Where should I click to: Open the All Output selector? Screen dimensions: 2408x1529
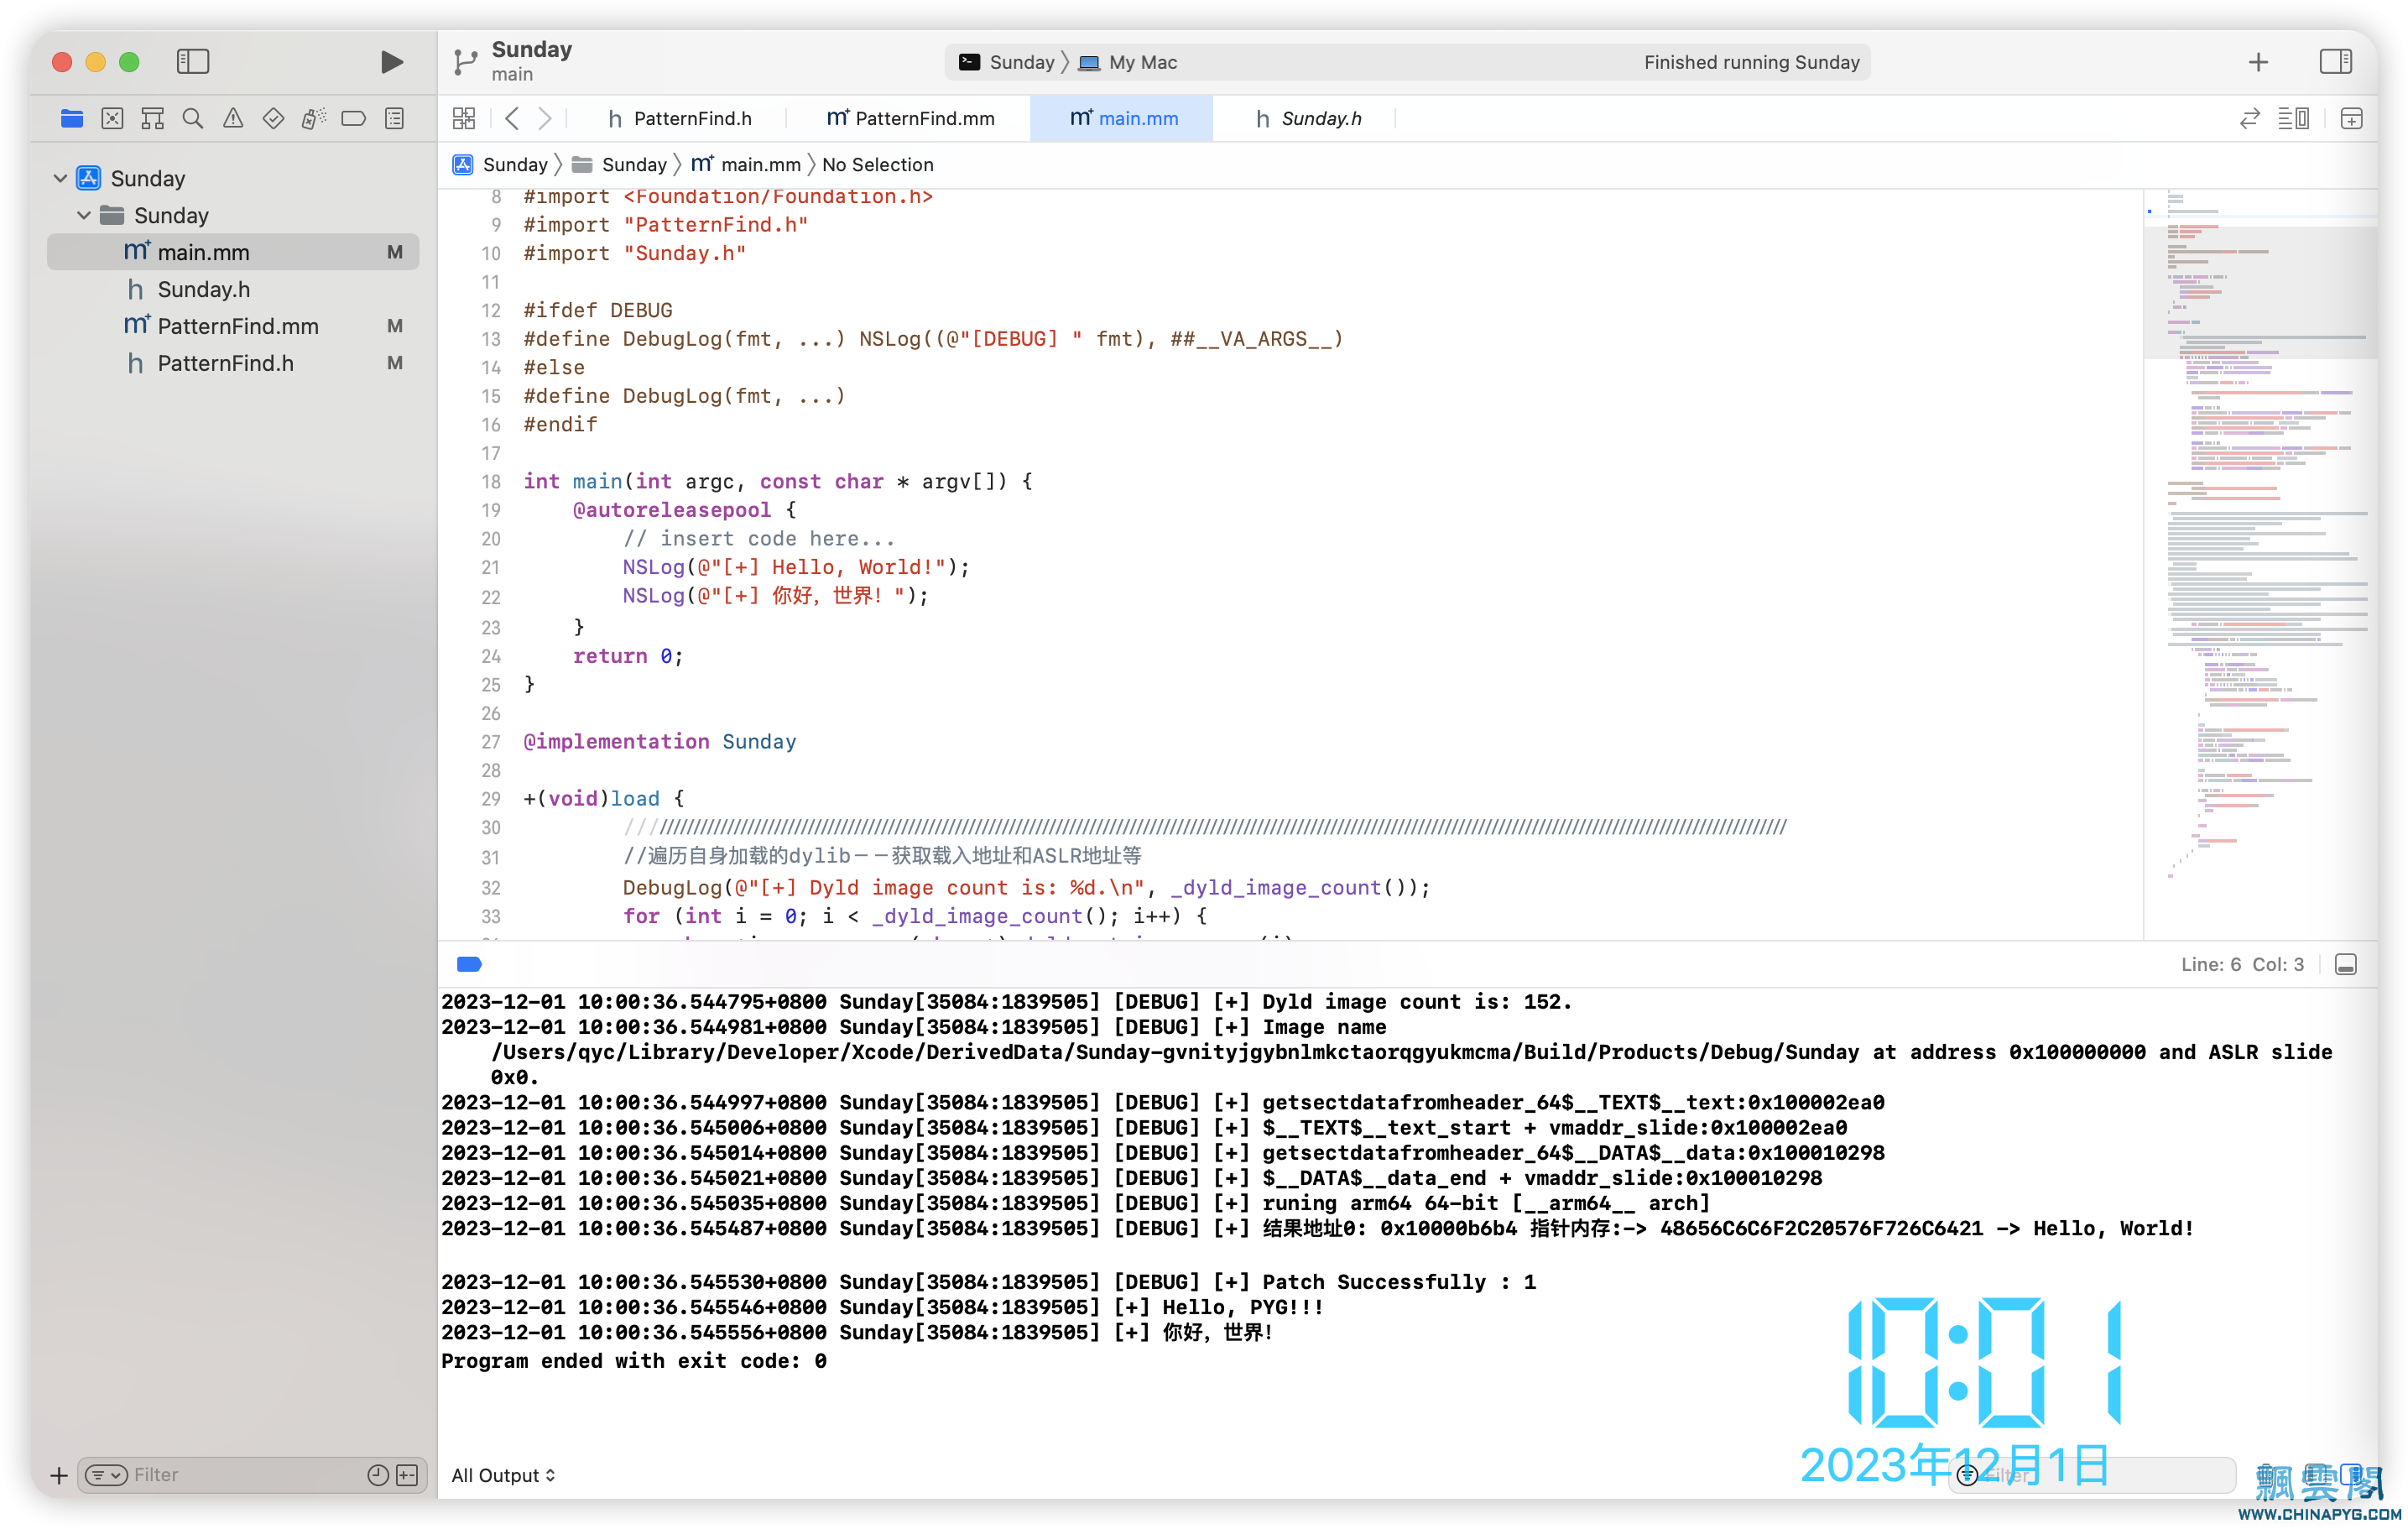(503, 1475)
